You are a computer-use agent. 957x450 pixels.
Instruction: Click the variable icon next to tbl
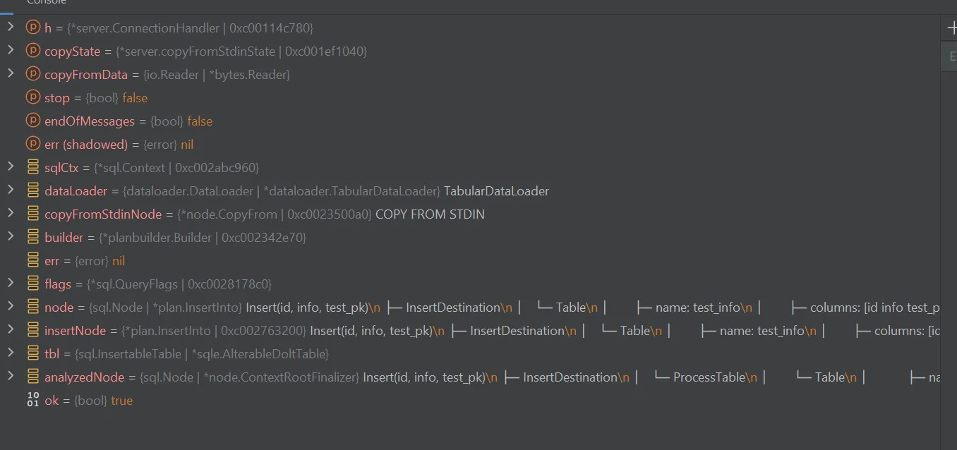[x=33, y=353]
